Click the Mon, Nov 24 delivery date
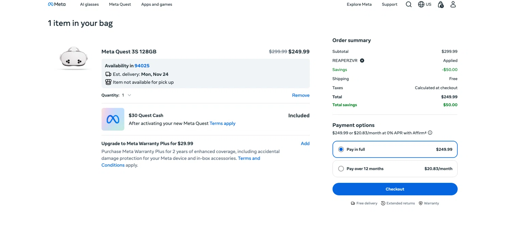The height and width of the screenshot is (228, 510). pyautogui.click(x=155, y=74)
